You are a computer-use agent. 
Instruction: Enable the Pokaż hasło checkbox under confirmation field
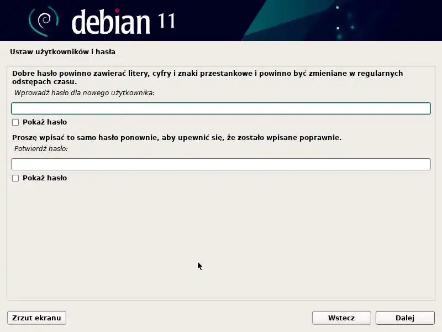coord(15,178)
